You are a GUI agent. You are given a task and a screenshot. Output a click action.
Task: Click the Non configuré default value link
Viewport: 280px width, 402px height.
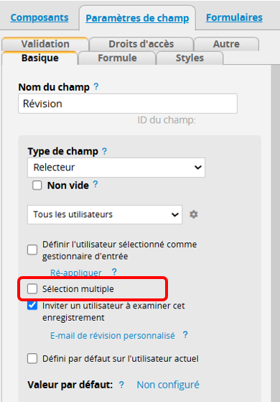click(x=168, y=385)
